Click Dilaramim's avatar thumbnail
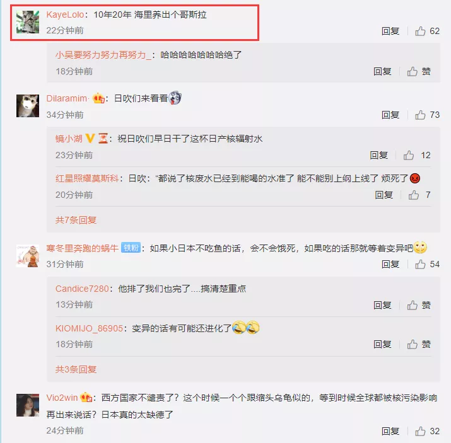The image size is (451, 443). tap(28, 106)
